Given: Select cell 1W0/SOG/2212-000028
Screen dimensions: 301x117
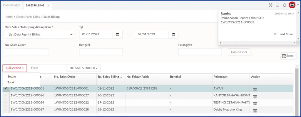Looking at the screenshot, I should coord(71,110).
